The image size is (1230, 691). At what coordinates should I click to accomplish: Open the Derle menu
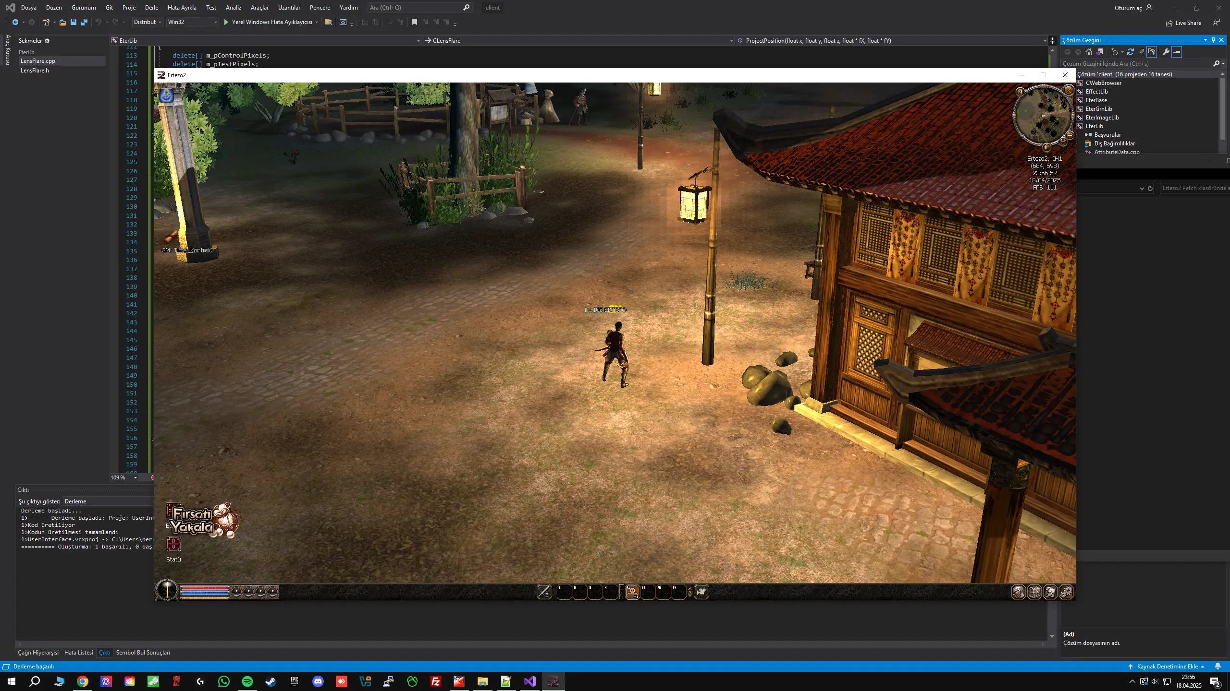151,8
